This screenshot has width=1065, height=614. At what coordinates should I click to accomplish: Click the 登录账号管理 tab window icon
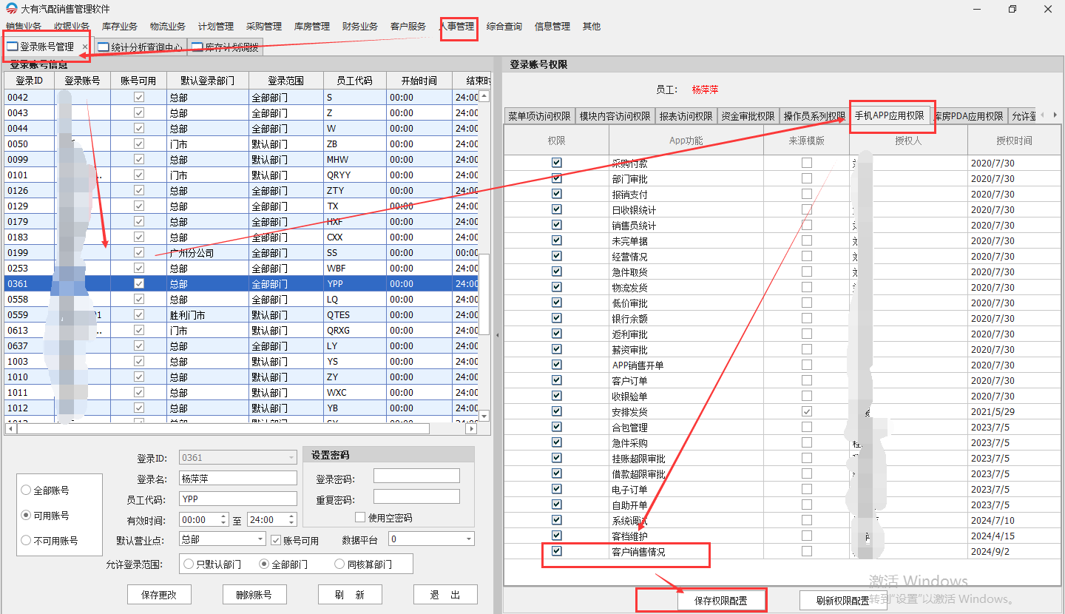pos(12,47)
